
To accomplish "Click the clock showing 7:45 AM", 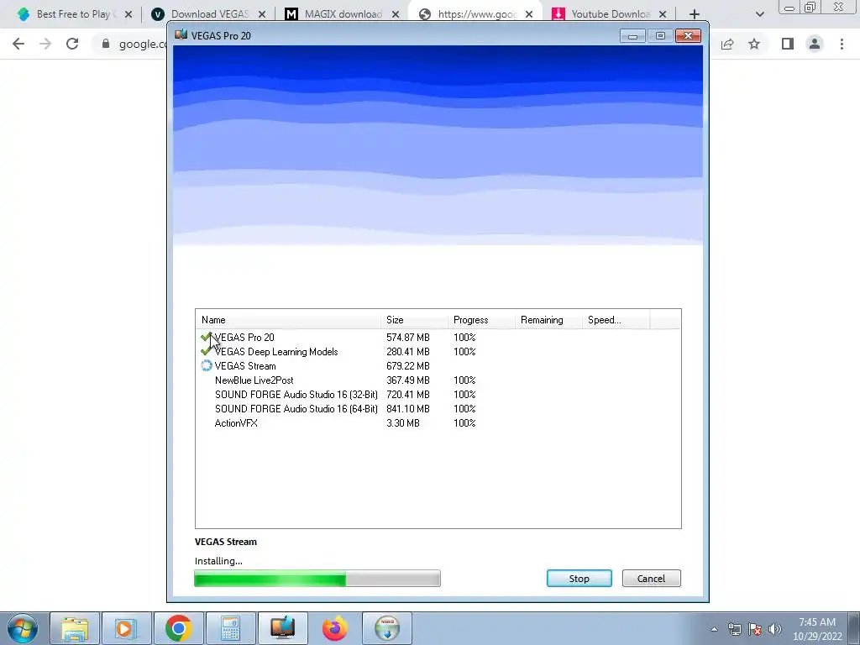I will pyautogui.click(x=816, y=629).
